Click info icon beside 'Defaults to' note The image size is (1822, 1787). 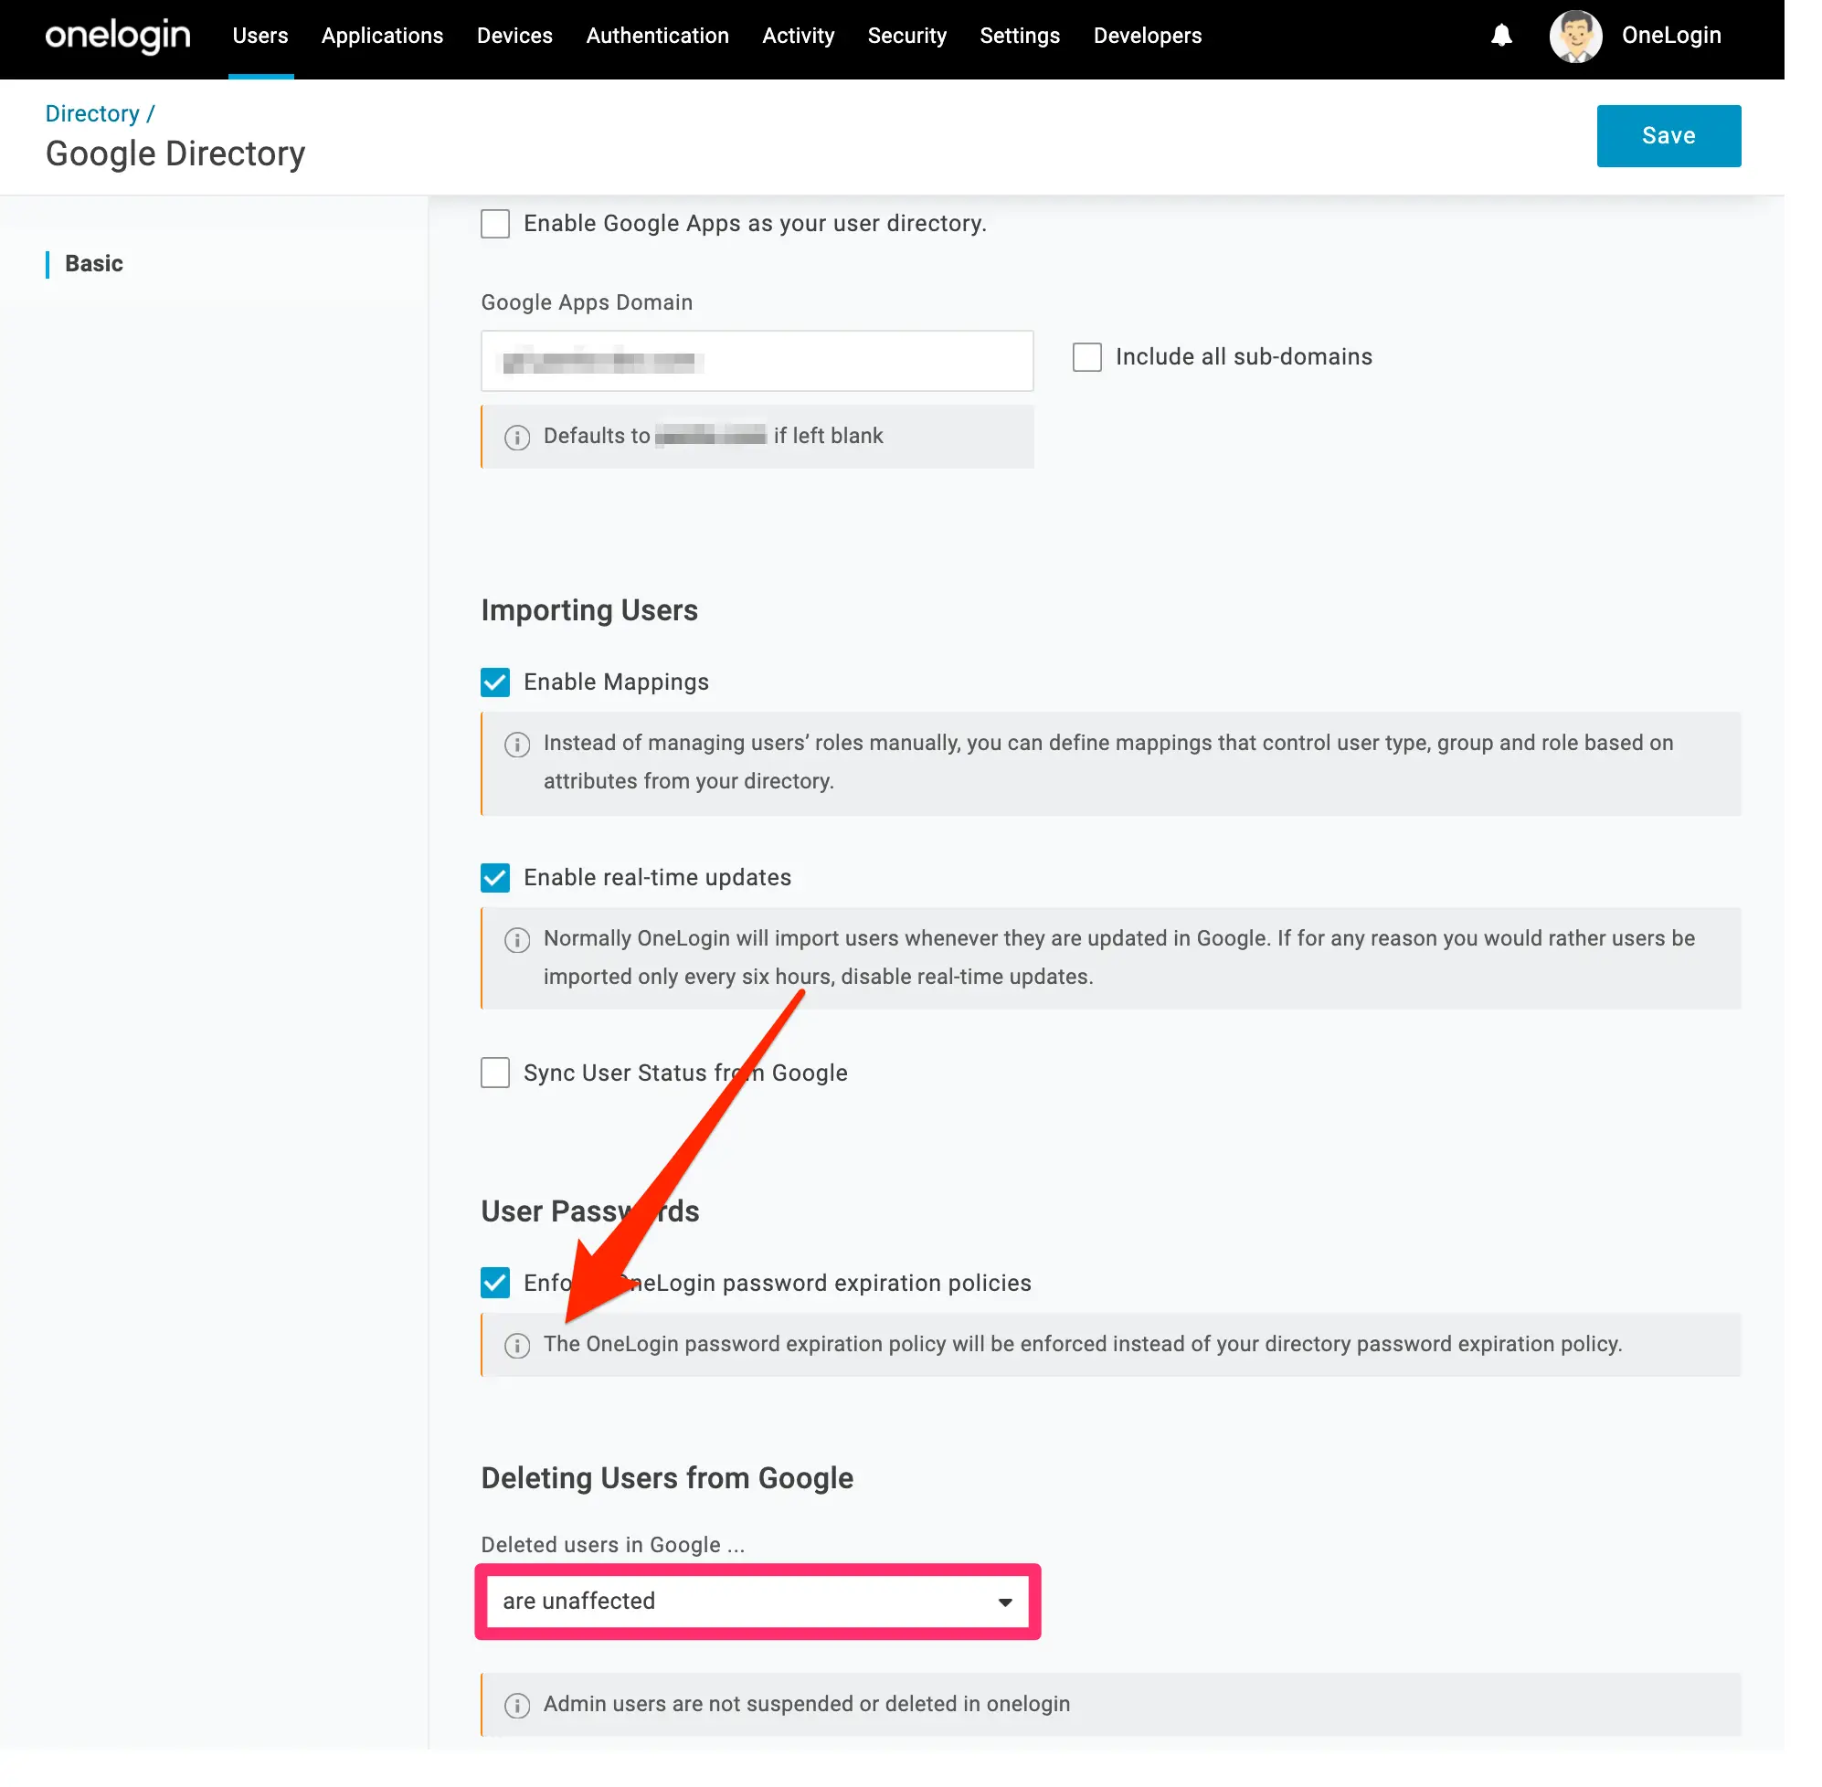[517, 438]
